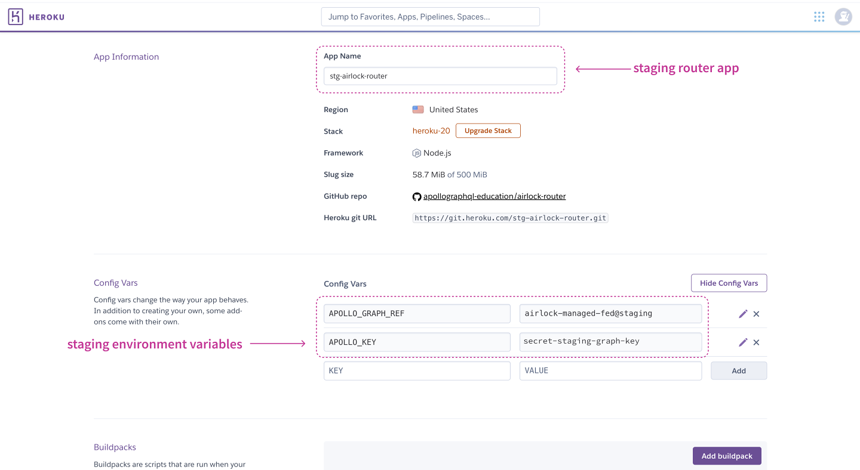Click the United States region text
The height and width of the screenshot is (470, 860).
[x=453, y=110]
